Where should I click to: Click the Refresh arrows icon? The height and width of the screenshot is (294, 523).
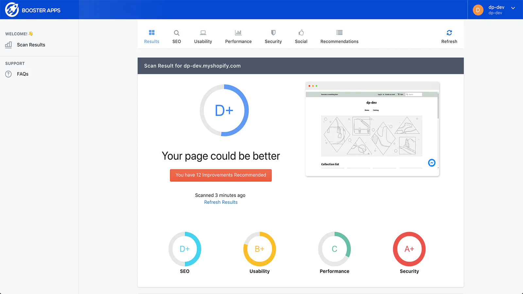pos(449,33)
